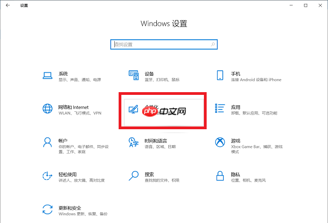
Task: Open the 应用 list icon
Action: coord(220,109)
